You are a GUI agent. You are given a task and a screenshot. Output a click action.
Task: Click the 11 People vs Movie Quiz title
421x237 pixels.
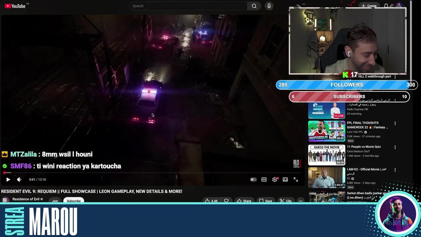[x=364, y=147]
